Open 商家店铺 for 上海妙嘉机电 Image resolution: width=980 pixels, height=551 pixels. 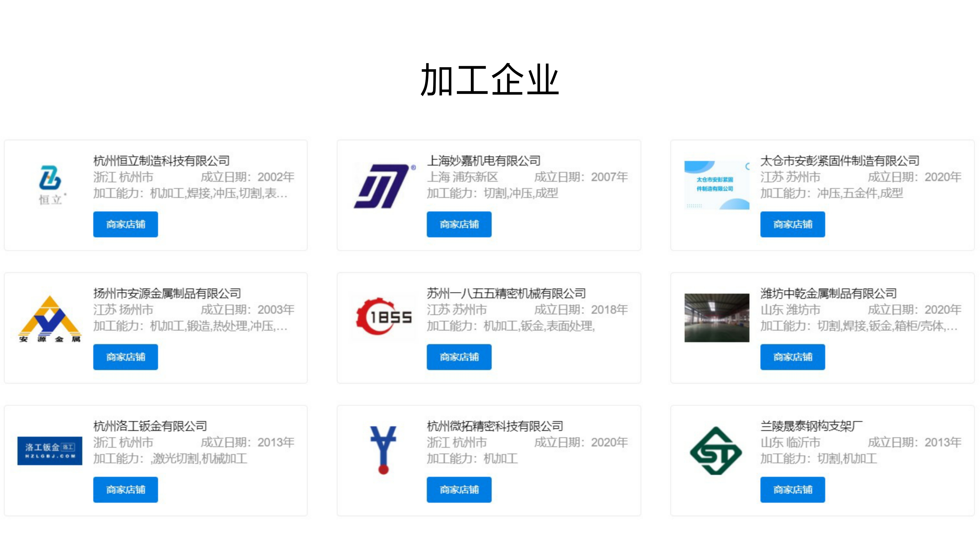pyautogui.click(x=459, y=224)
